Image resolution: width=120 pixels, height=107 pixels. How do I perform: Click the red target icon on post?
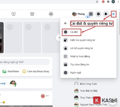[x=43, y=96]
